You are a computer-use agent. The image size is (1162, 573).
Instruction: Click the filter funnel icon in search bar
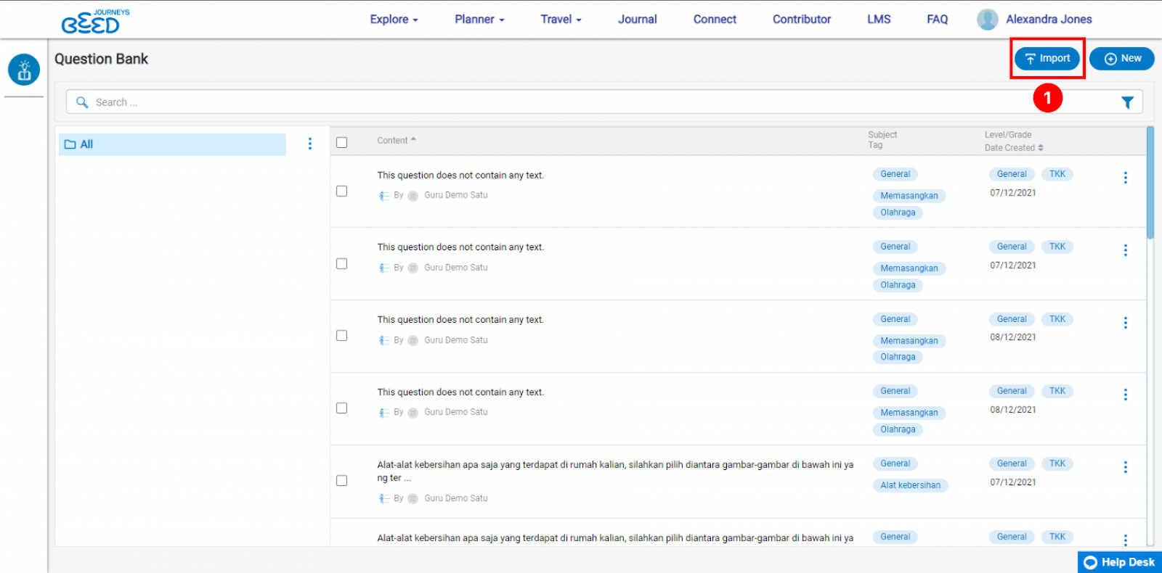1126,102
